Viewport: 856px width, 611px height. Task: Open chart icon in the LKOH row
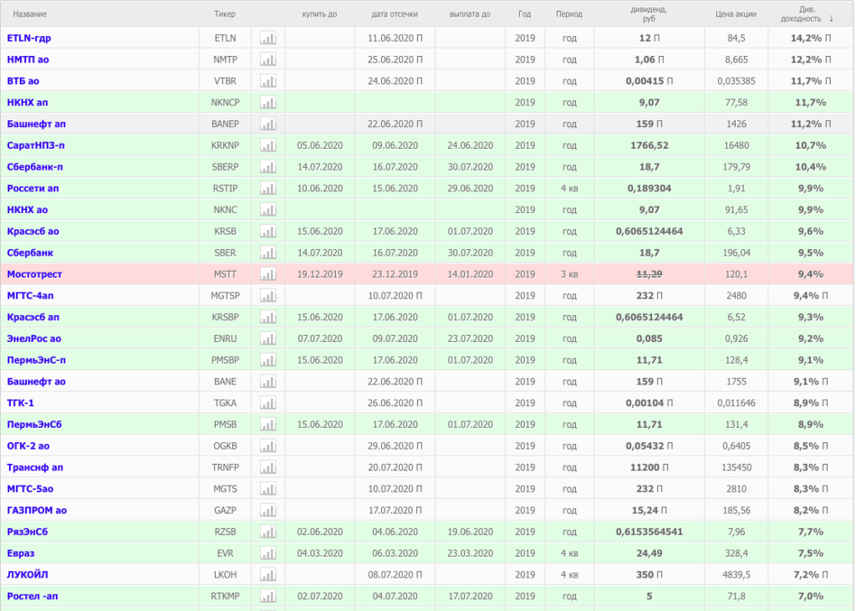[268, 574]
